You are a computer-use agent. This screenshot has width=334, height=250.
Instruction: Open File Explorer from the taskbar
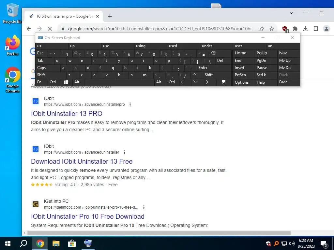pos(56,243)
